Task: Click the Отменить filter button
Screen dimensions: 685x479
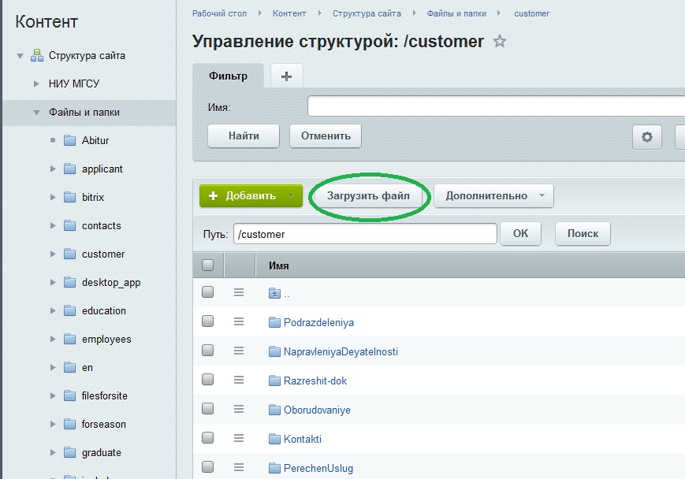Action: pyautogui.click(x=326, y=136)
